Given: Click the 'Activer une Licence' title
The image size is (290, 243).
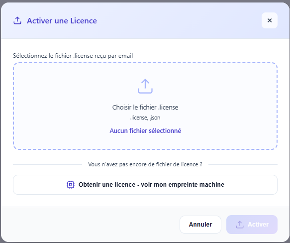Looking at the screenshot, I should [x=62, y=21].
